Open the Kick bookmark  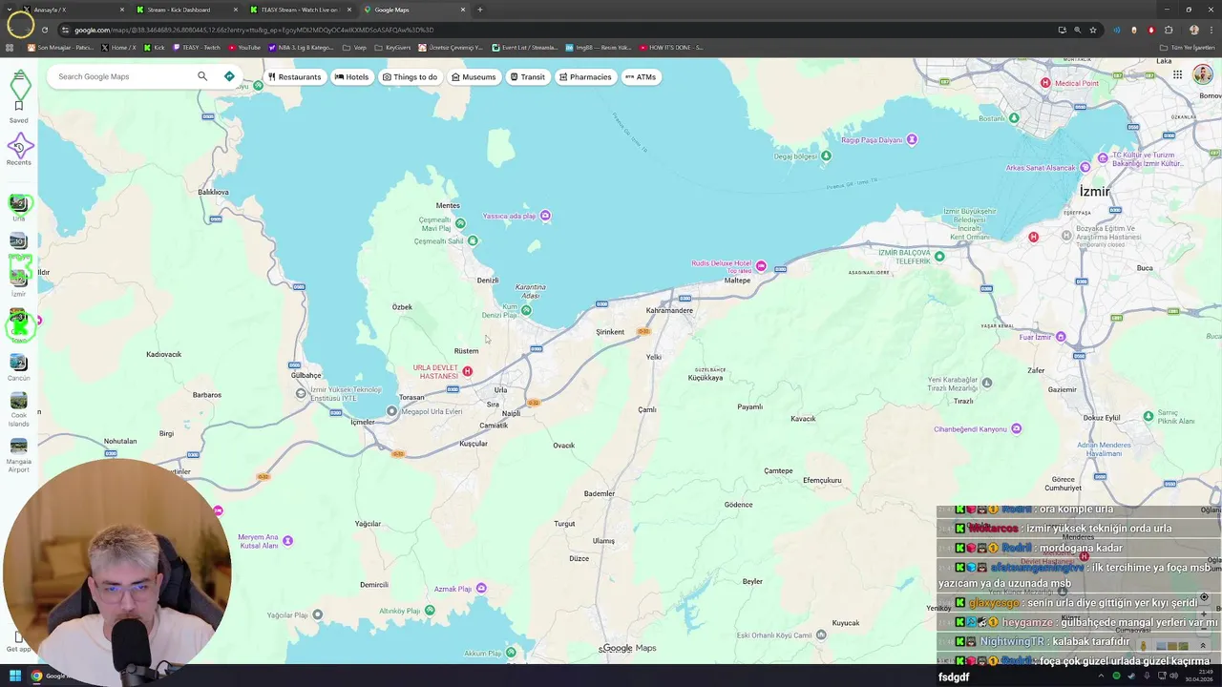(155, 47)
